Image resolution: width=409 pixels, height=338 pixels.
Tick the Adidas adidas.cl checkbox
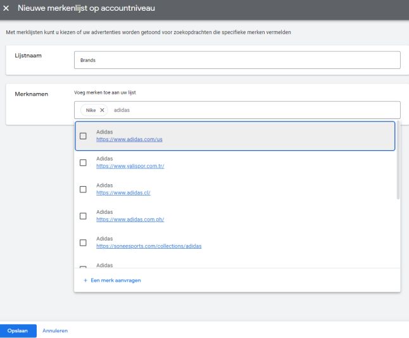pyautogui.click(x=83, y=189)
